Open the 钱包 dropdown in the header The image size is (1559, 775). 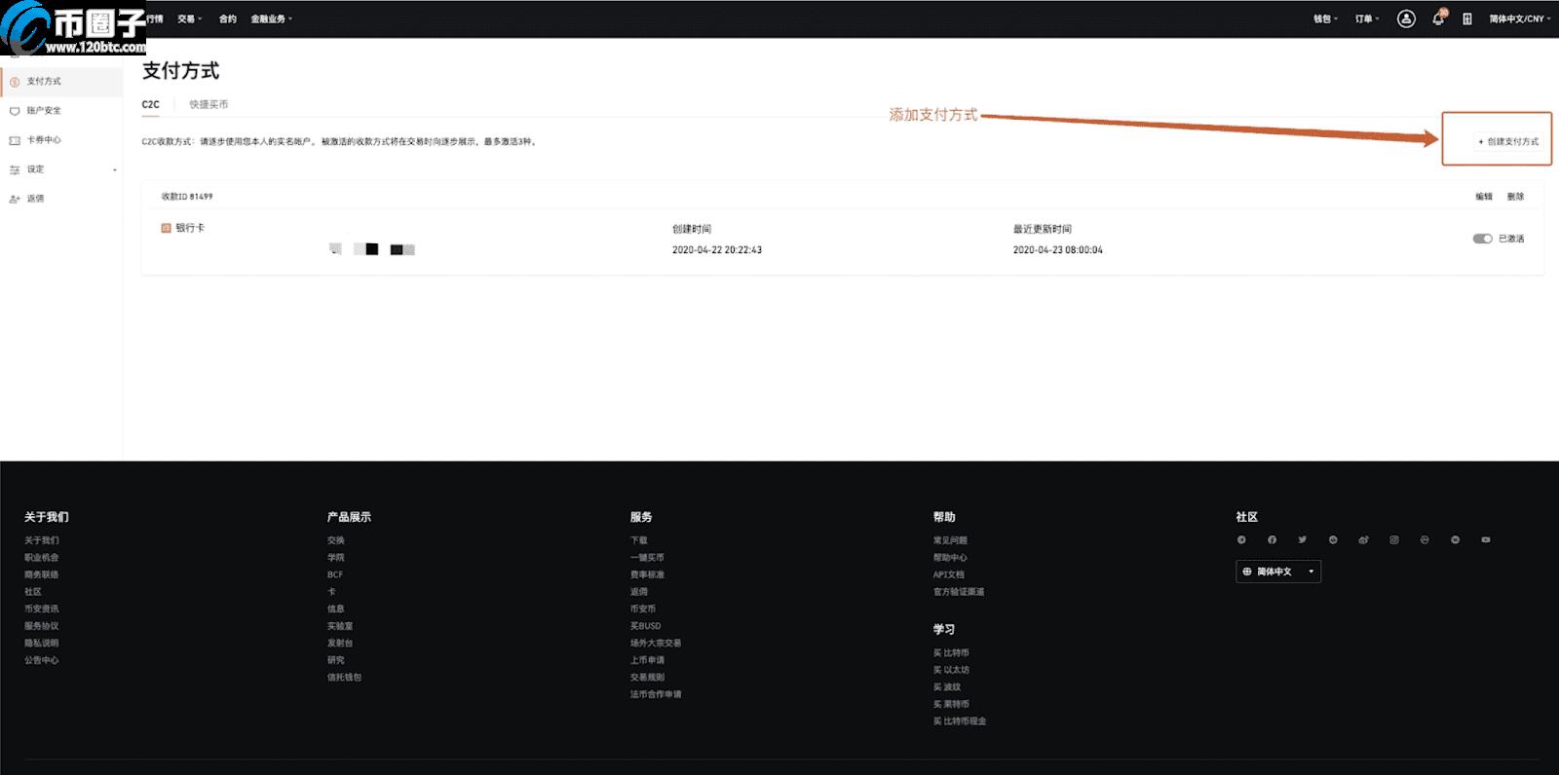click(x=1325, y=18)
